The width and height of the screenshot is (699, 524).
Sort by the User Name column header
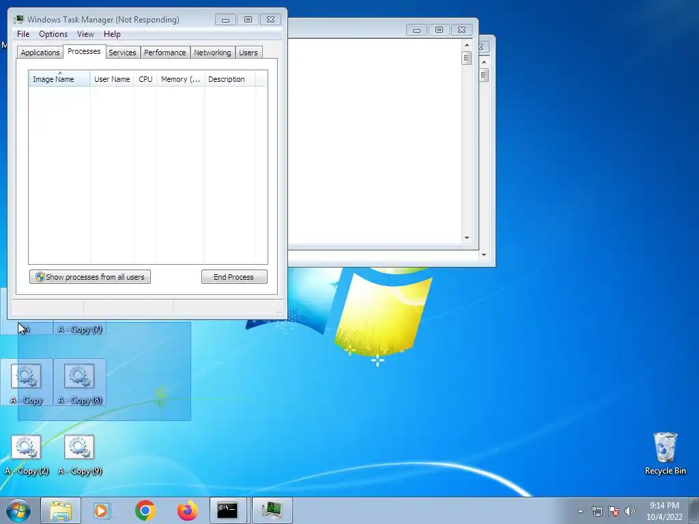coord(112,79)
